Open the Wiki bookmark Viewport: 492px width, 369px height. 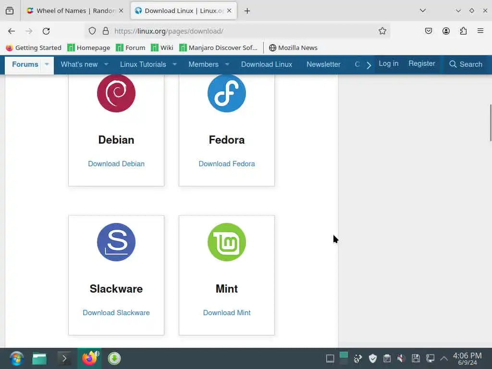tap(162, 48)
